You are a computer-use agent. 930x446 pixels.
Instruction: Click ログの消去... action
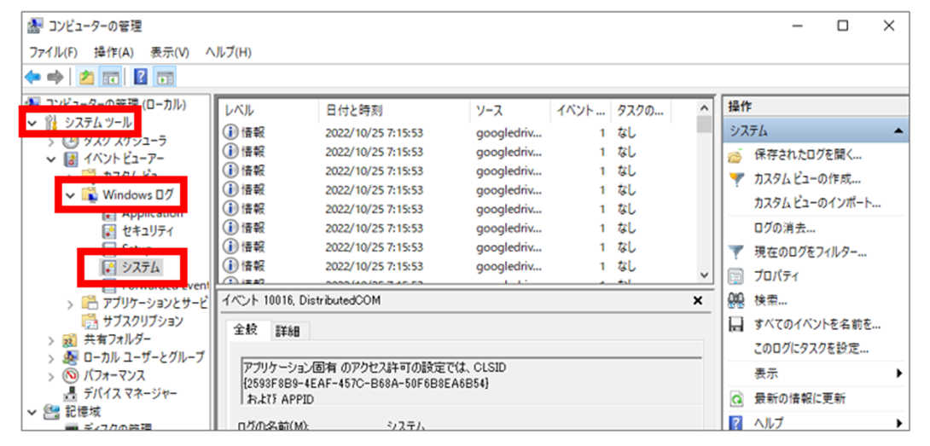click(x=784, y=229)
